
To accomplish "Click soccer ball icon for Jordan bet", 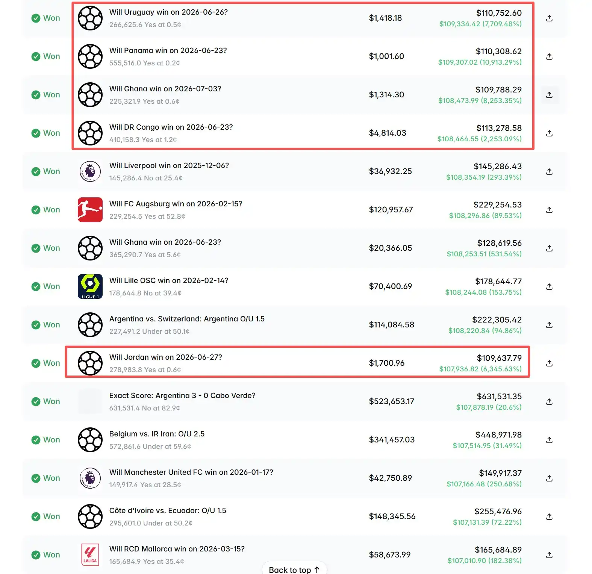I will point(90,363).
